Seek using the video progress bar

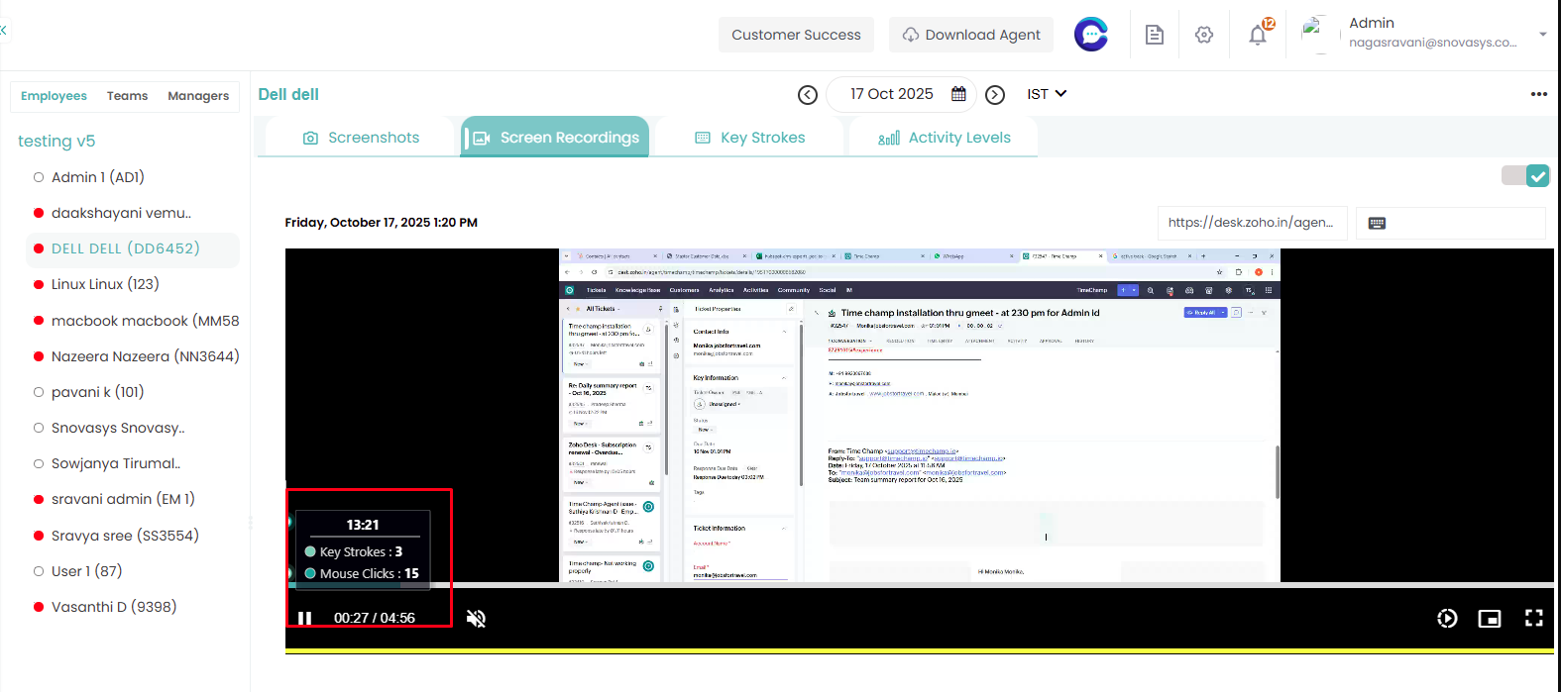(x=920, y=586)
